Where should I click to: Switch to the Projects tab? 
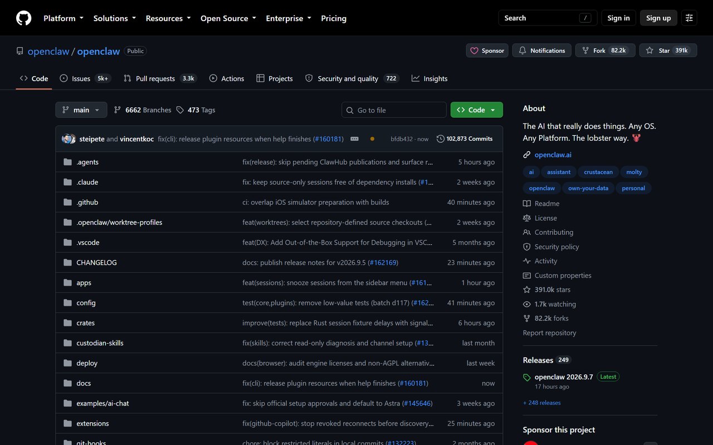[x=275, y=78]
